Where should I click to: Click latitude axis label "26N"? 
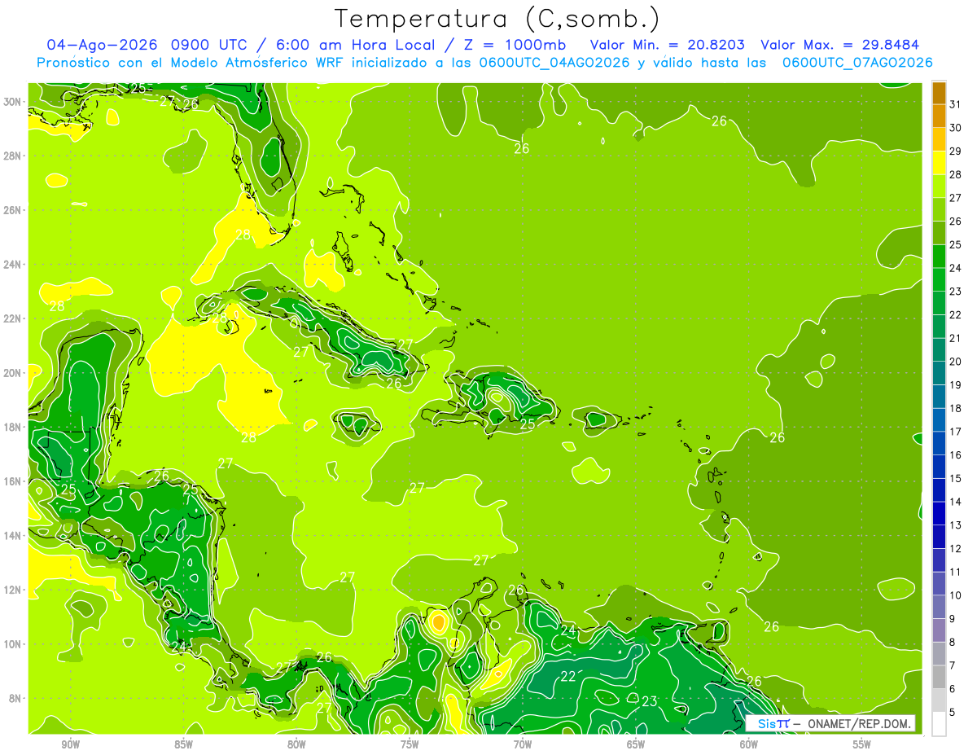click(x=13, y=210)
